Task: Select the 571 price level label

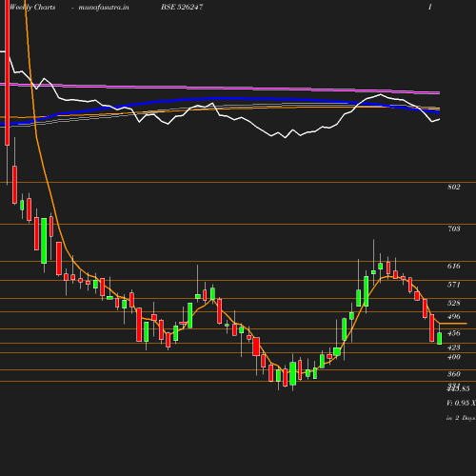Action: (x=454, y=285)
